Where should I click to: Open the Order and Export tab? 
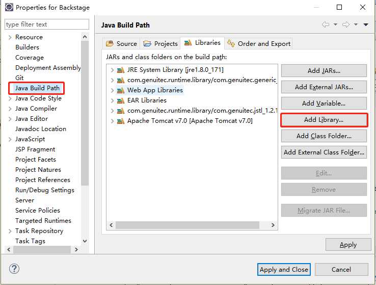(259, 43)
